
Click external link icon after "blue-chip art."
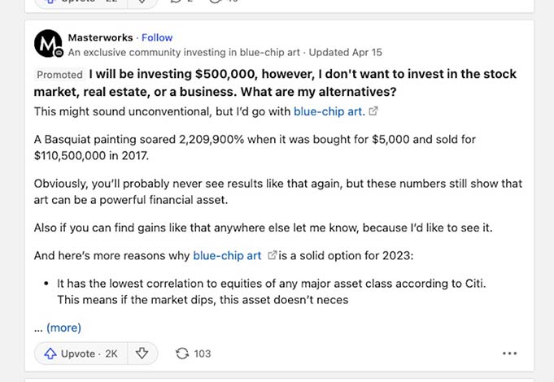373,111
